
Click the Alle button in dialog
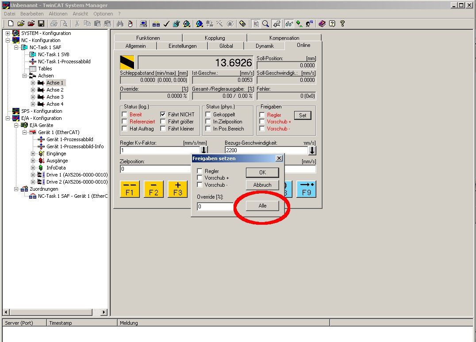262,206
